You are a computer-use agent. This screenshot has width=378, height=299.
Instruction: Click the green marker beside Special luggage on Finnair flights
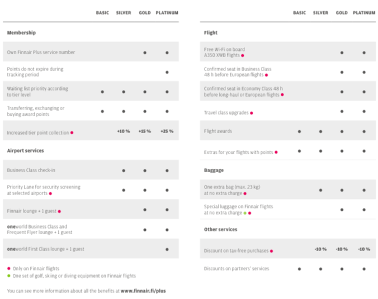(245, 213)
